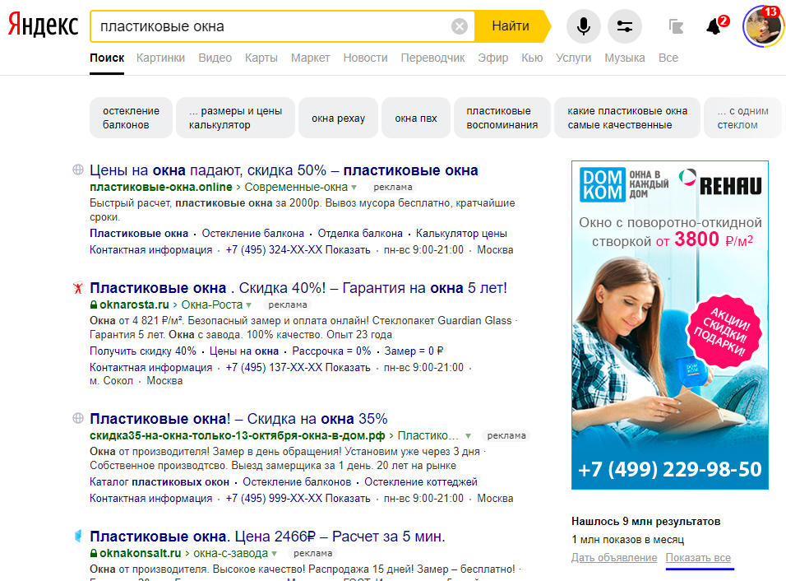Open the Калькулятор цены sitelink
This screenshot has width=786, height=581.
(461, 233)
